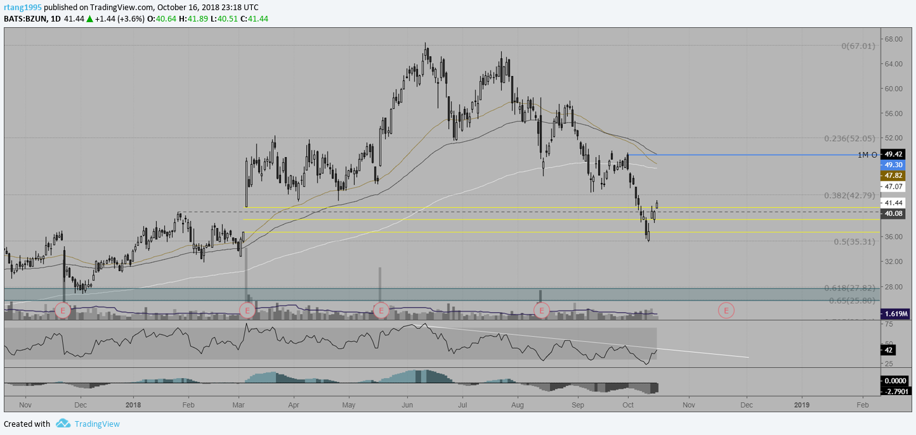This screenshot has height=435, width=916.
Task: Click the brown 47.82 moving average tag
Action: click(x=894, y=175)
